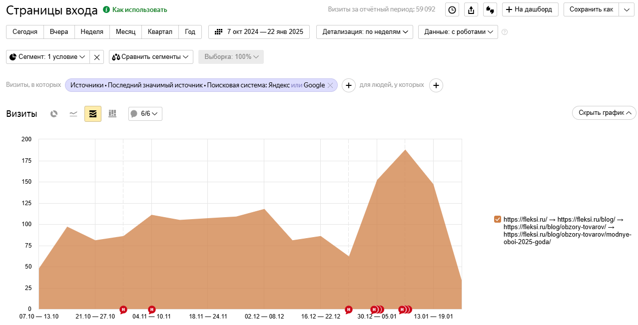Remove the segment with the X button
Image resolution: width=638 pixels, height=325 pixels.
[97, 57]
